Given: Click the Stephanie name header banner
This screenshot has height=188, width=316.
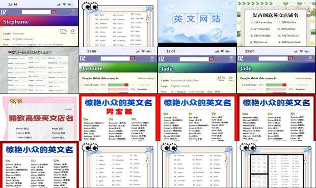Looking at the screenshot, I should [x=39, y=22].
